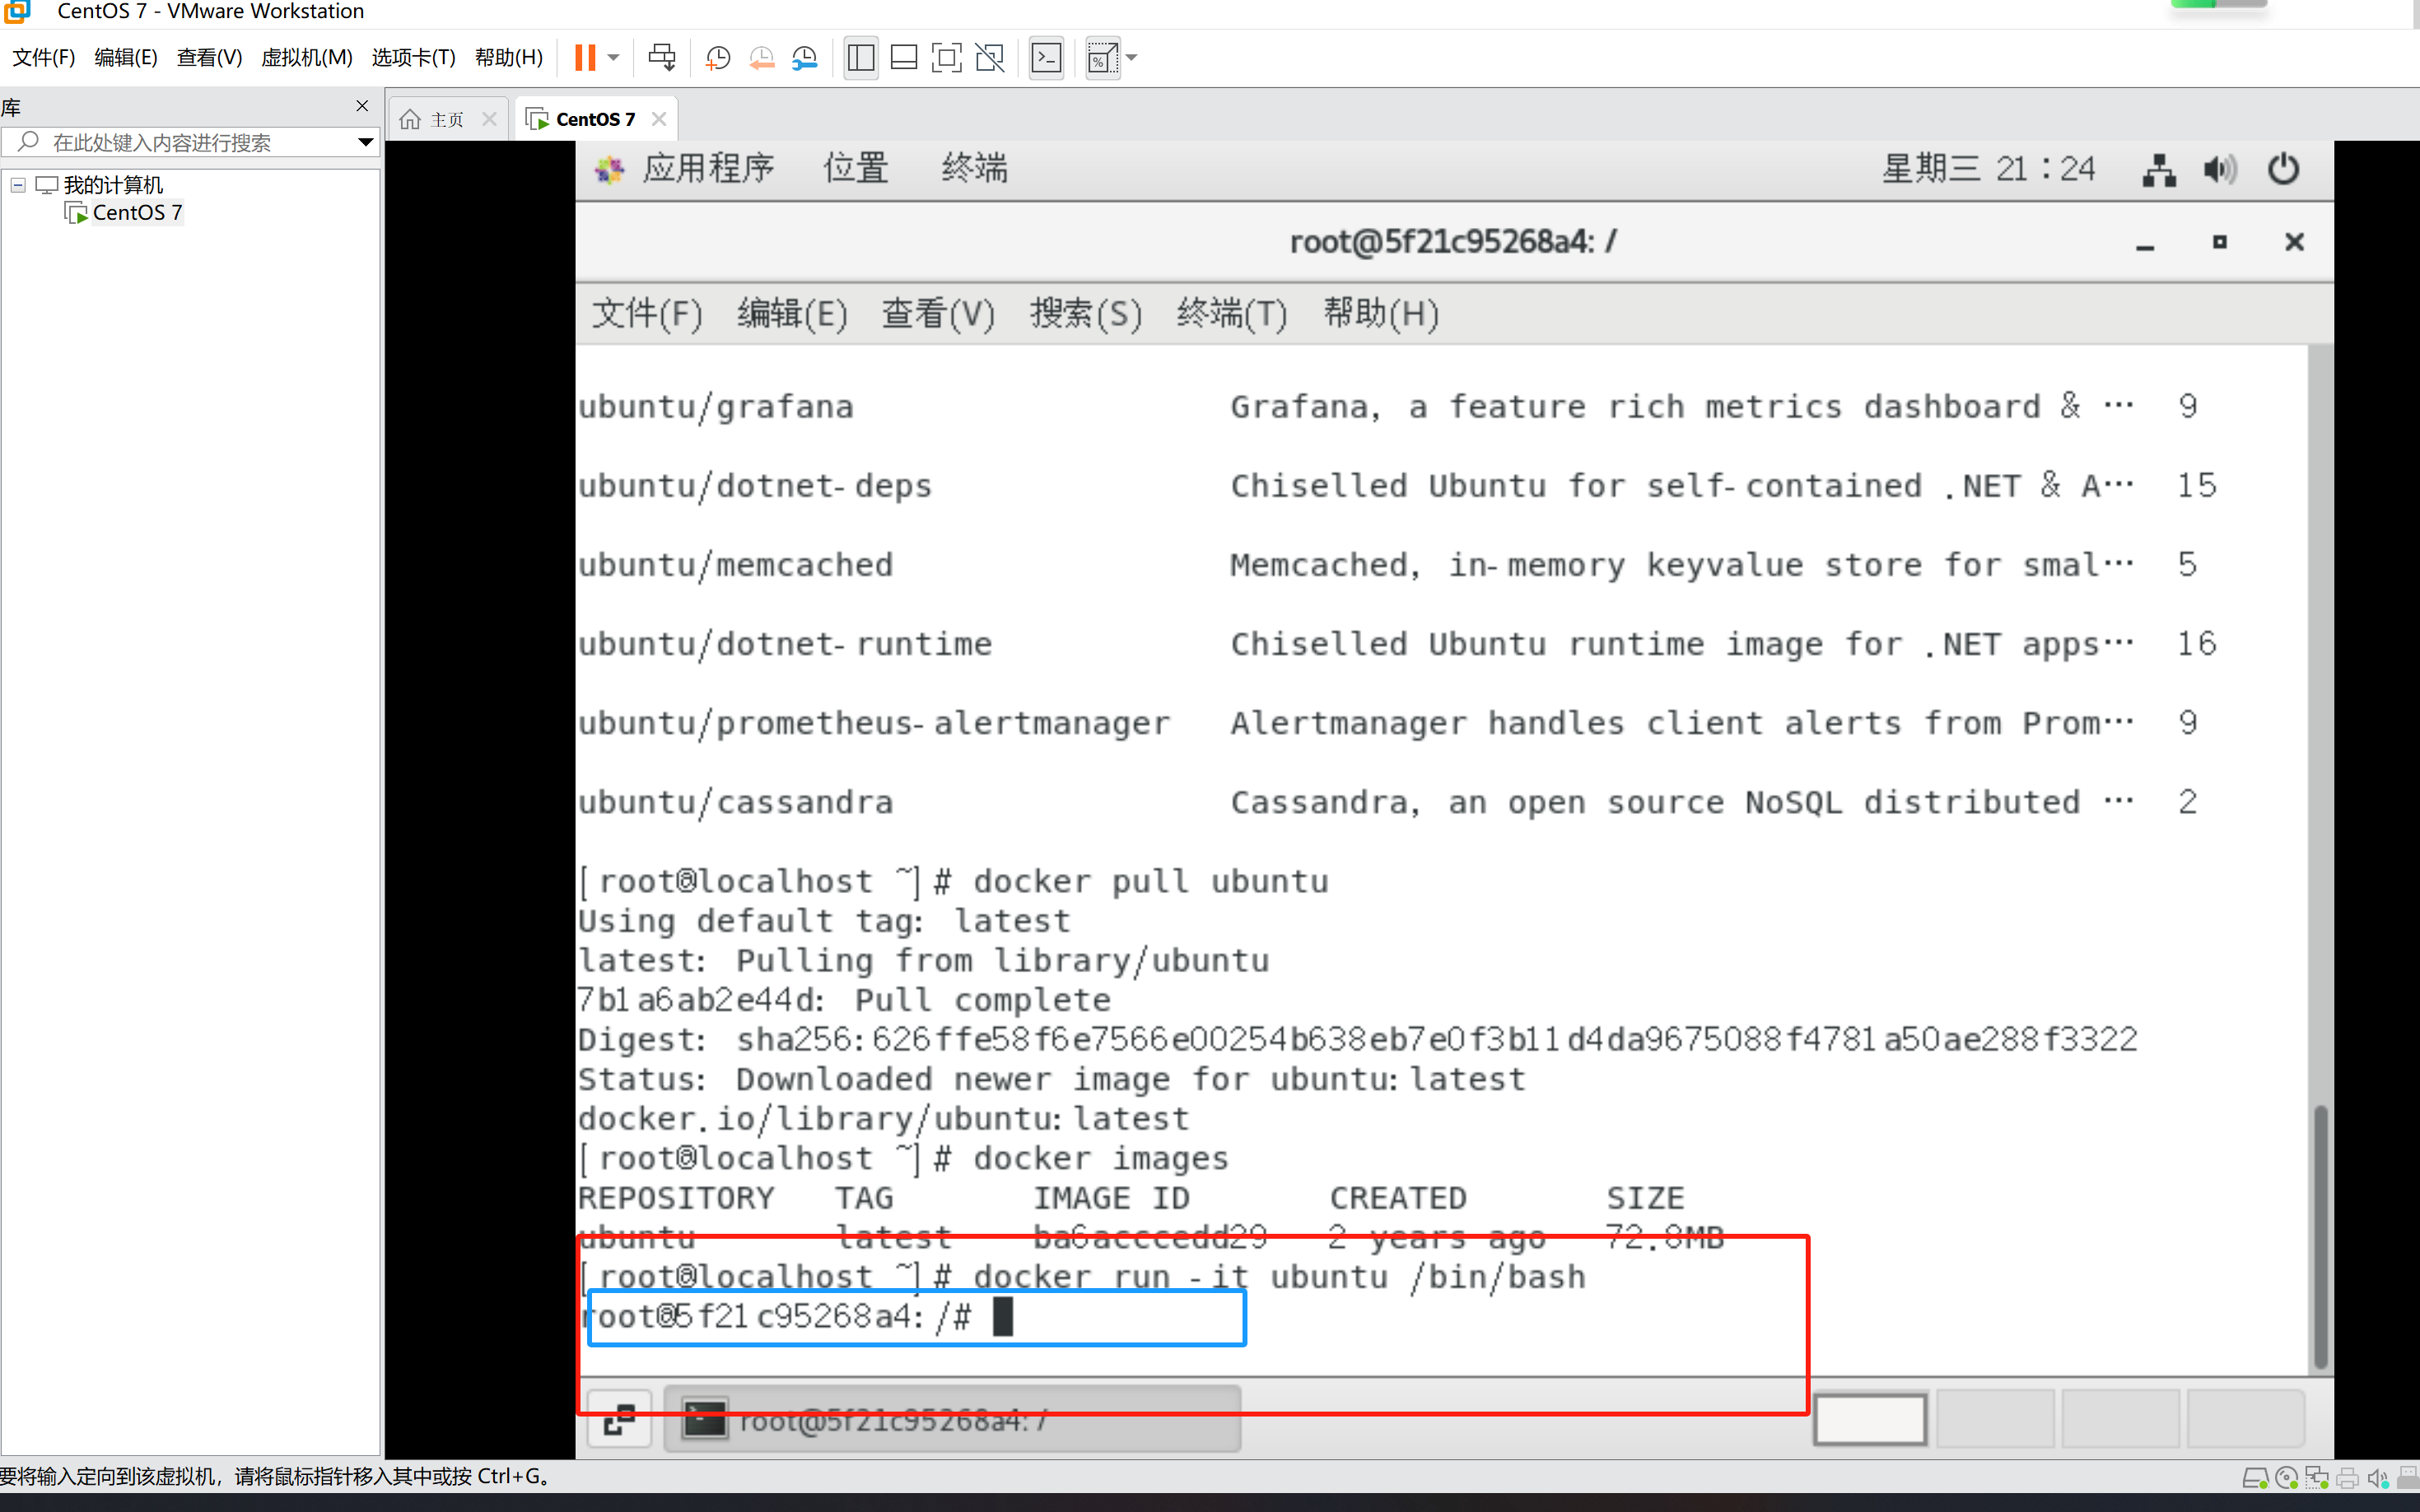Click the USB device status icon

2408,1478
